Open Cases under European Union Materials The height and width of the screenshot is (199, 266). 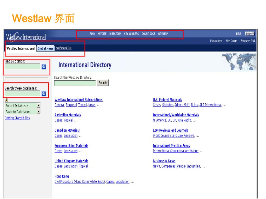tap(58, 151)
